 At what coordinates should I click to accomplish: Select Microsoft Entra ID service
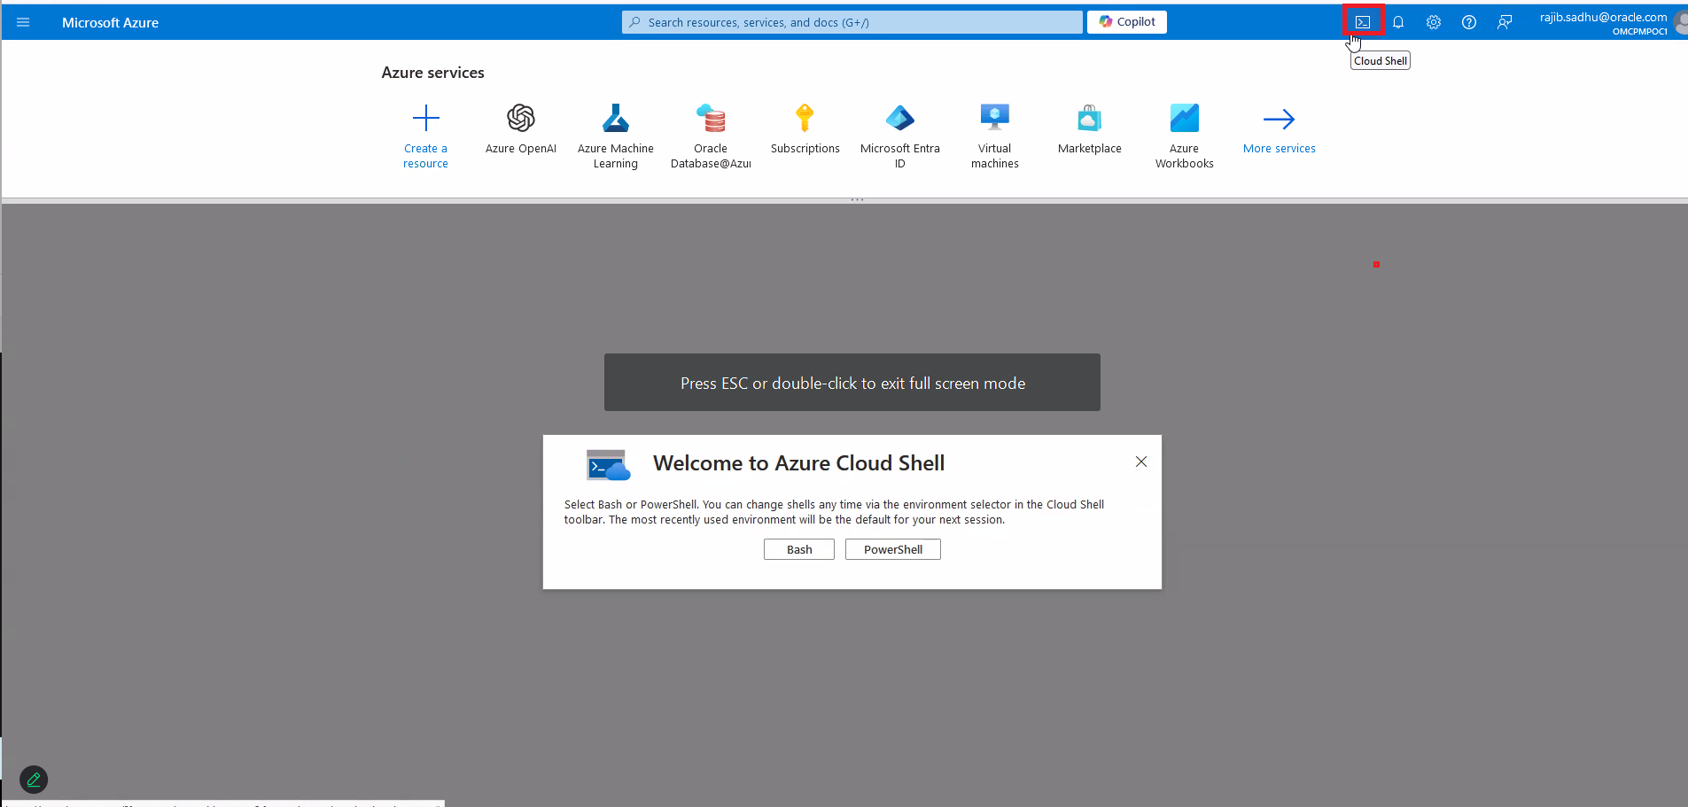[899, 119]
